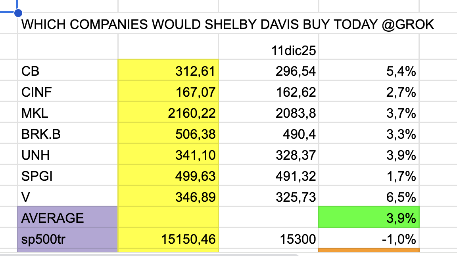
Task: Click the blue selection fill handle dot
Action: click(x=17, y=13)
